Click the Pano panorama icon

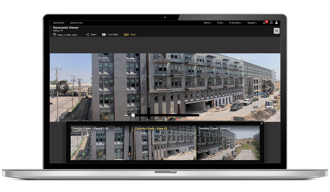(x=126, y=35)
